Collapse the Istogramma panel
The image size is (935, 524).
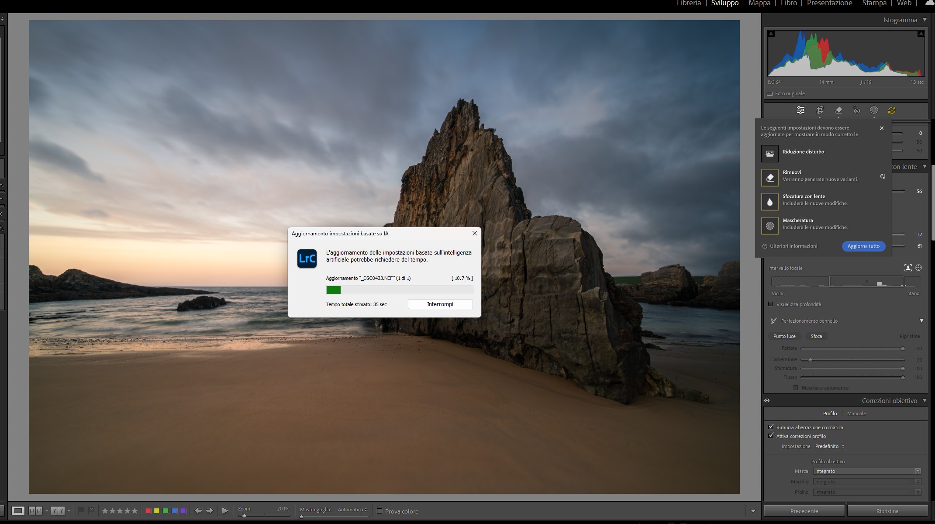pos(925,20)
